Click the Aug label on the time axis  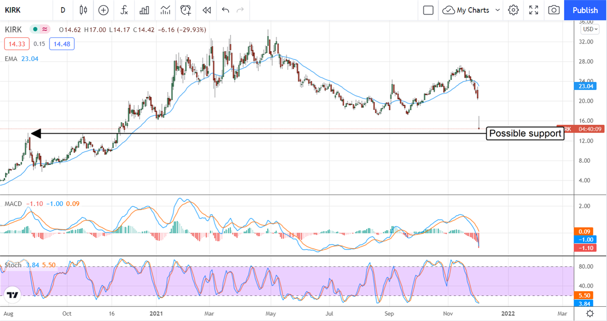coord(8,313)
